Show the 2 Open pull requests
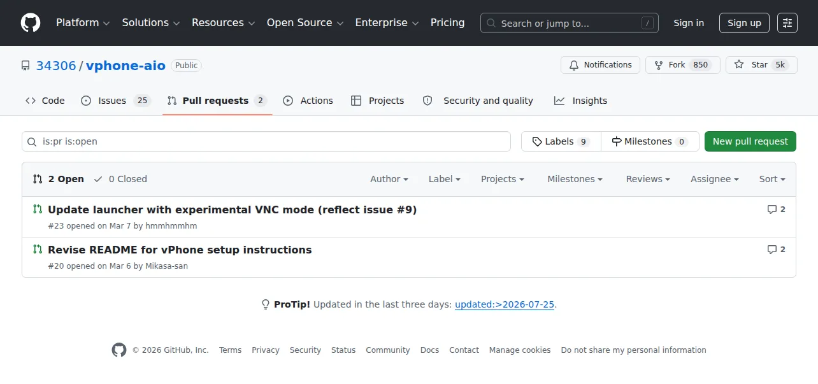Viewport: 818px width, 384px height. point(58,179)
